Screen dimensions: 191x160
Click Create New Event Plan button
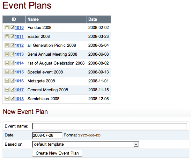[57, 153]
